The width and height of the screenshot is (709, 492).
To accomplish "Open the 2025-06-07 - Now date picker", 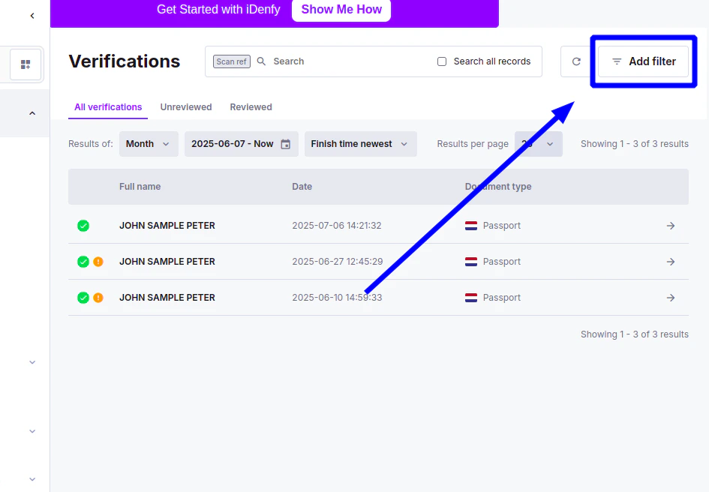I will click(x=242, y=144).
